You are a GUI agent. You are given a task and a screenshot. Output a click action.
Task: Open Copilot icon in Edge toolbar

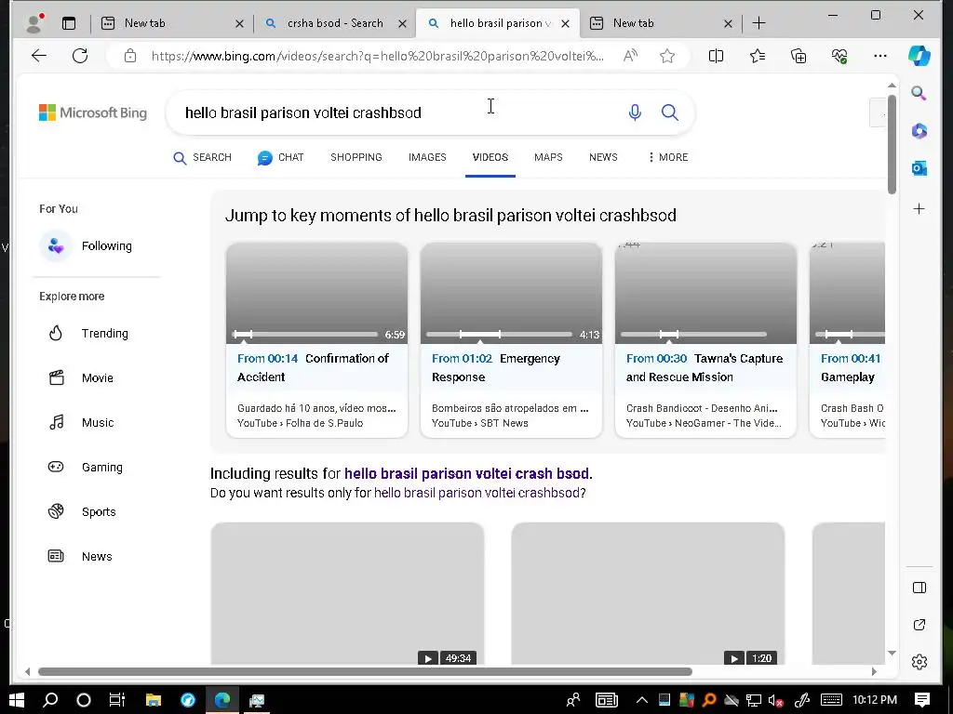(x=919, y=56)
